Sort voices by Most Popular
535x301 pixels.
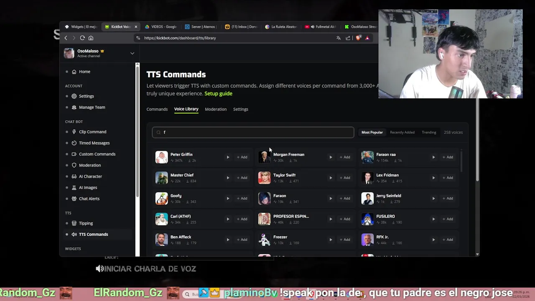[x=372, y=132]
